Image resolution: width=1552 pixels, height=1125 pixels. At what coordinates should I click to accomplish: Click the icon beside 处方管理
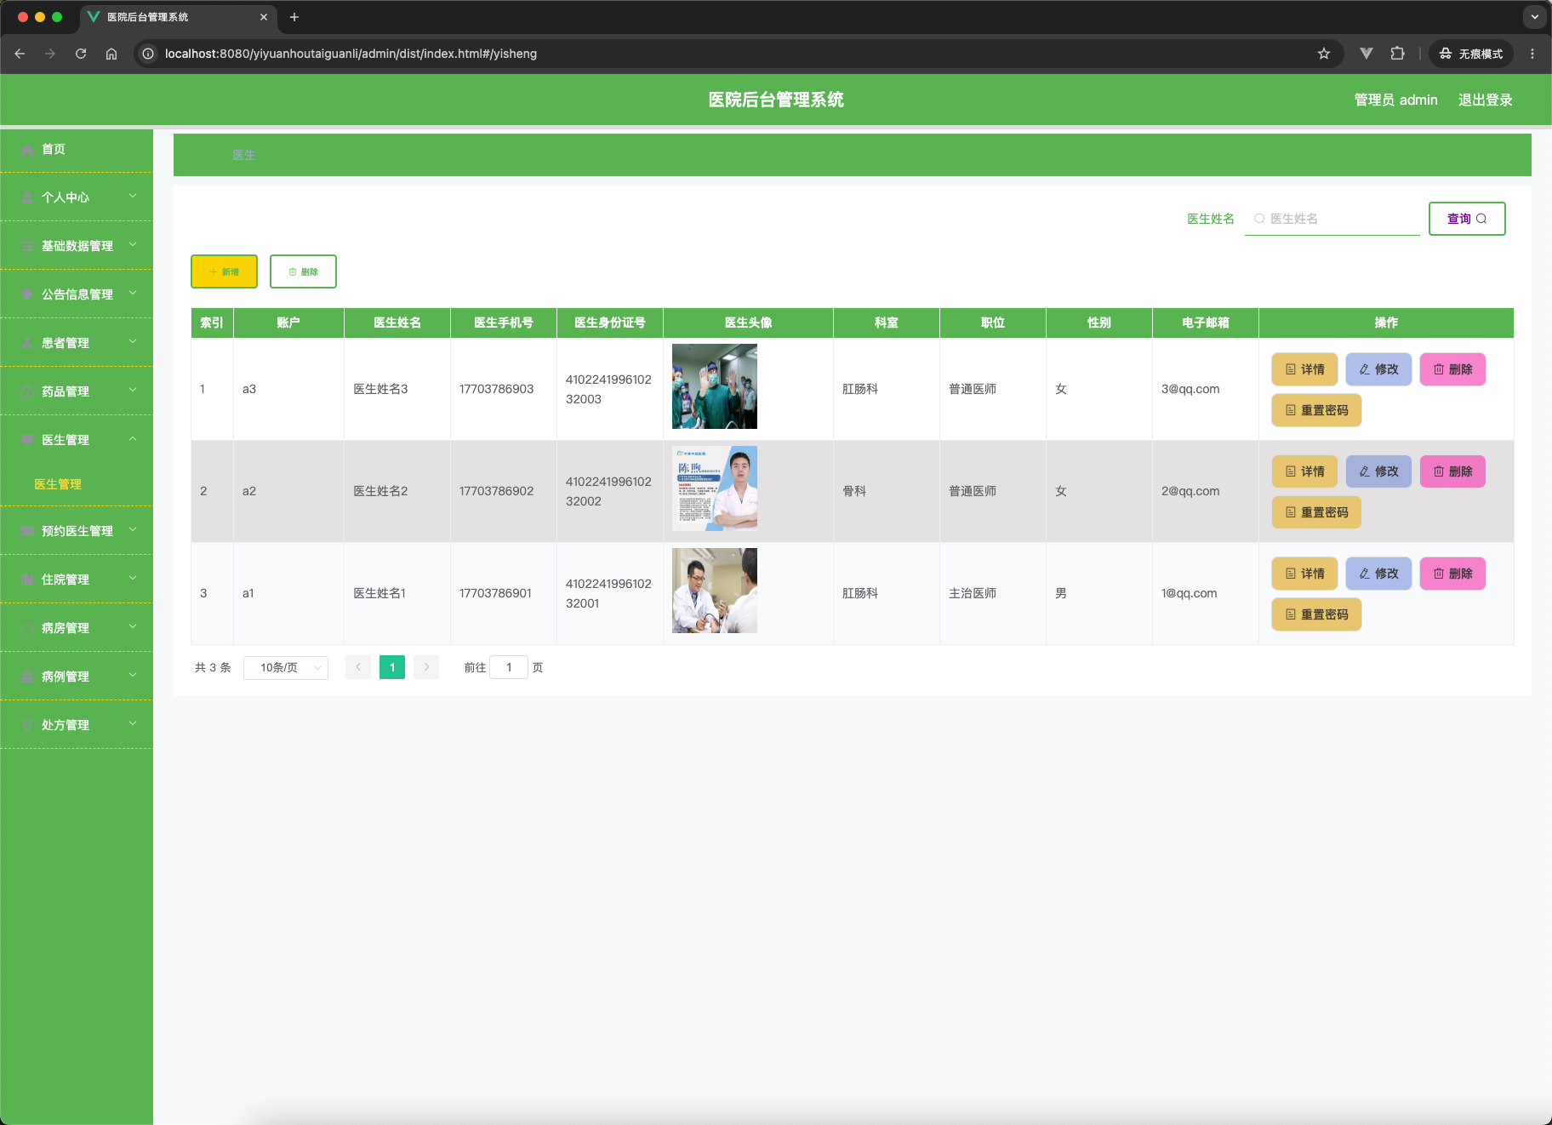27,725
